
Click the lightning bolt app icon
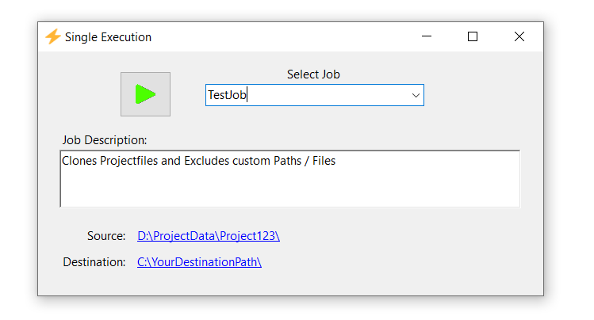tap(52, 37)
